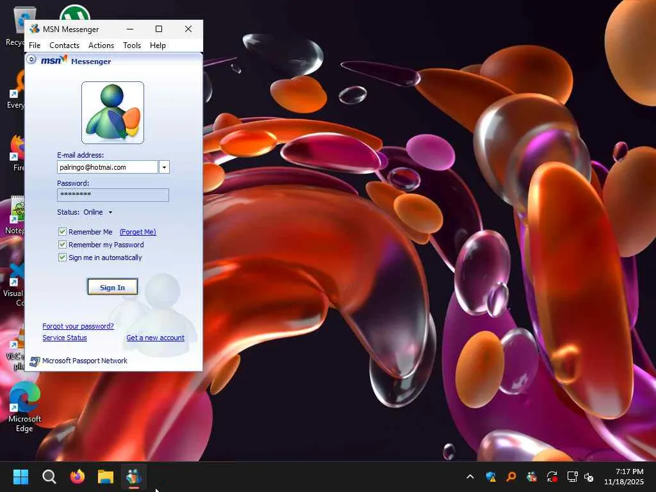Viewport: 656px width, 492px height.
Task: Show hidden tray icons chevron
Action: click(470, 477)
